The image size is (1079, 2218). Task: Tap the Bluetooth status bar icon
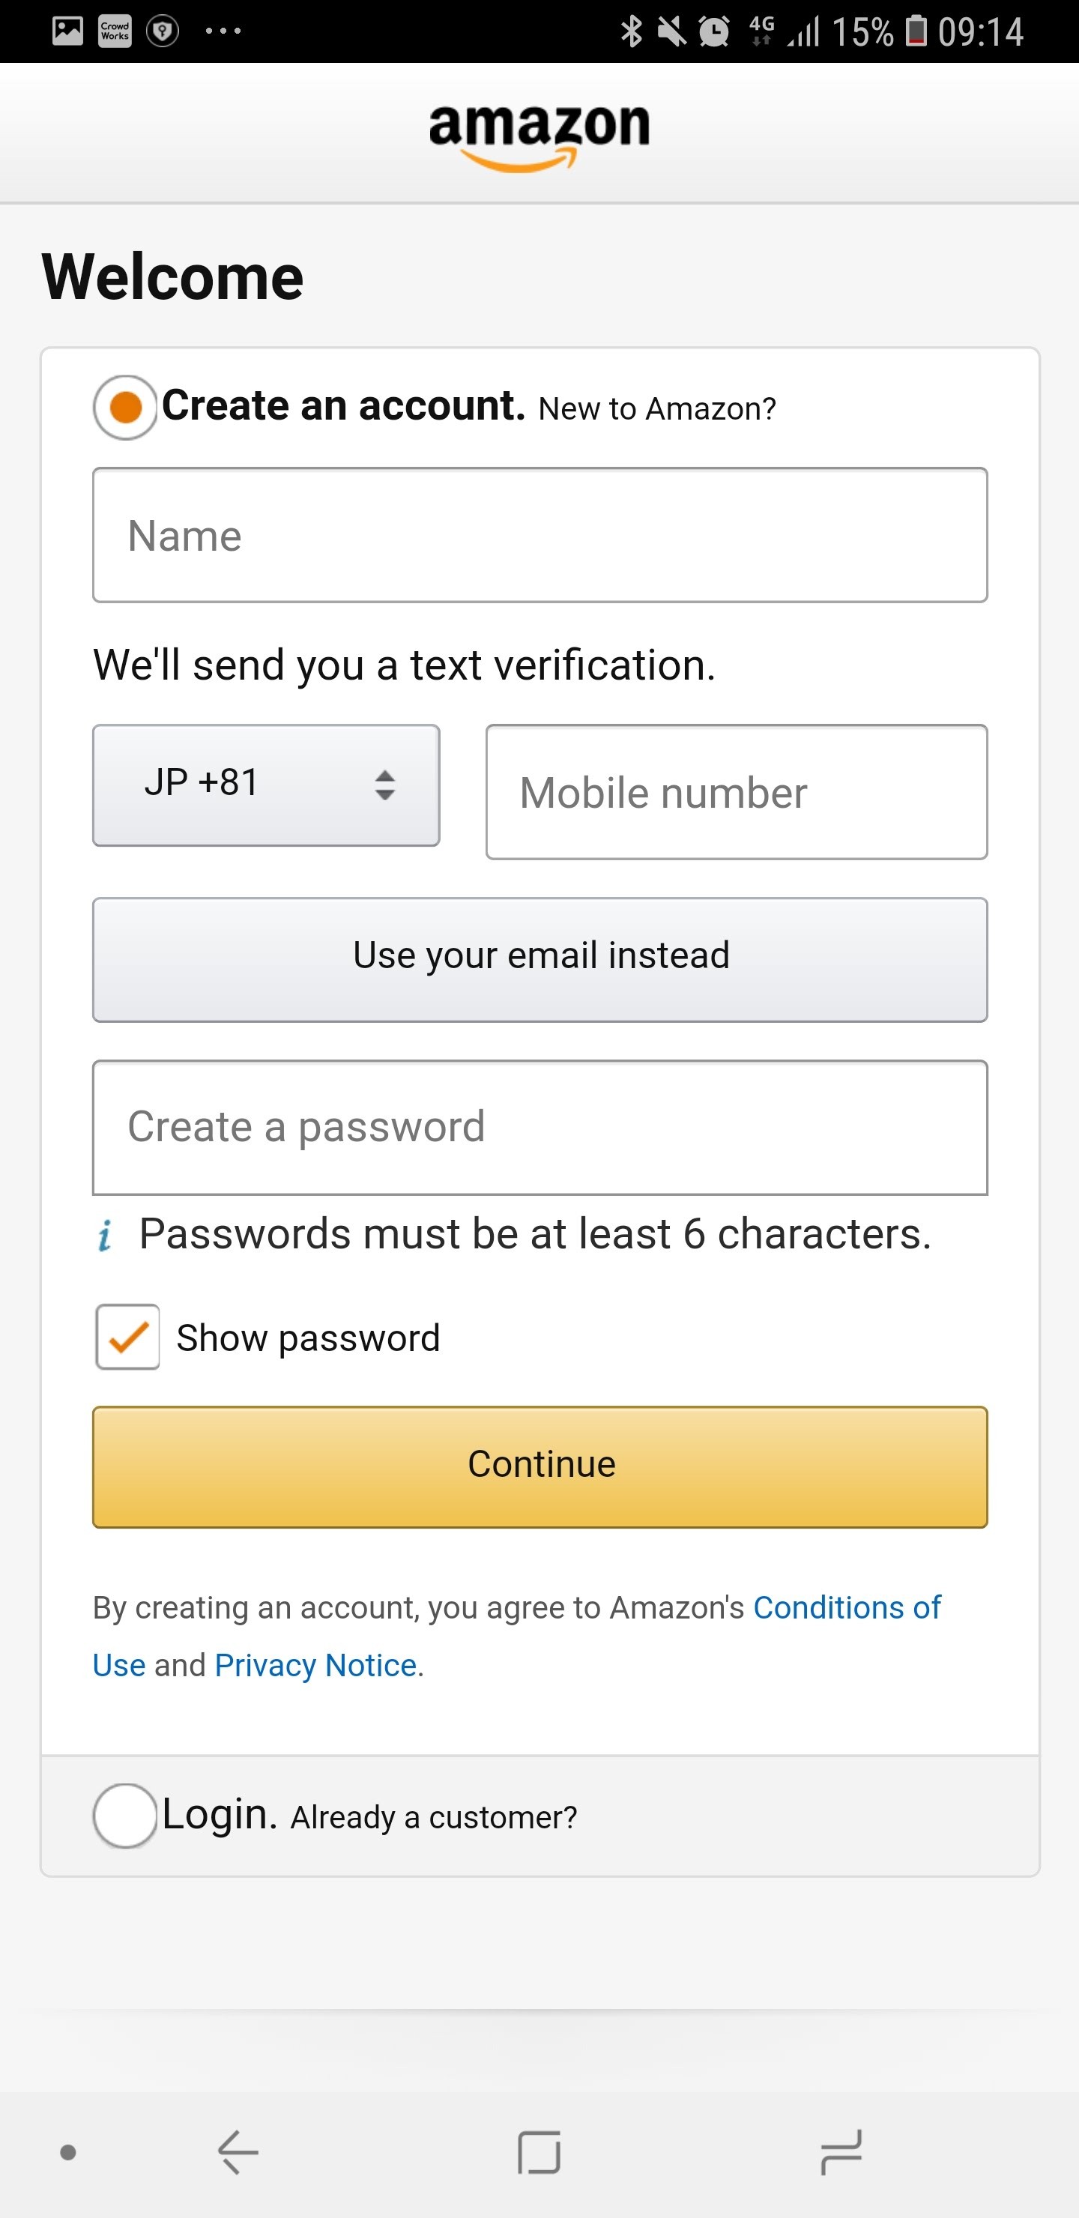(631, 32)
